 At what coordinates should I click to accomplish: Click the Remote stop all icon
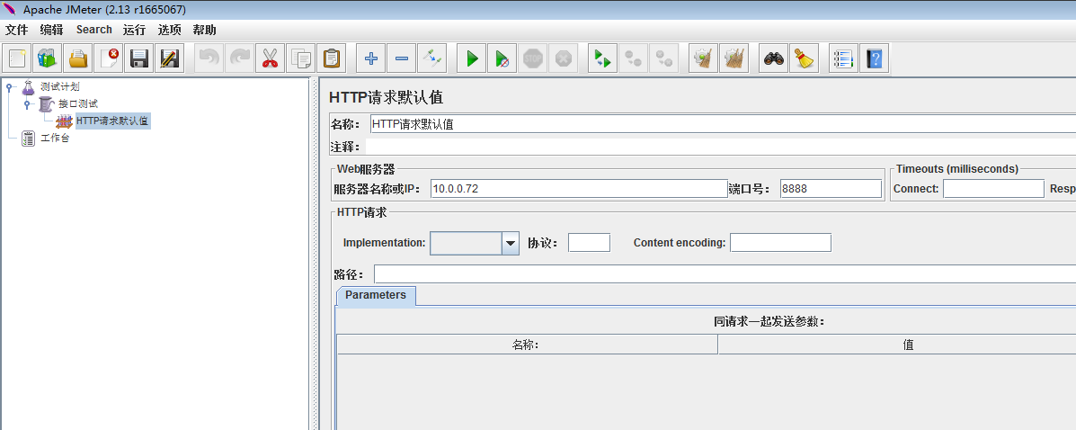pos(634,58)
